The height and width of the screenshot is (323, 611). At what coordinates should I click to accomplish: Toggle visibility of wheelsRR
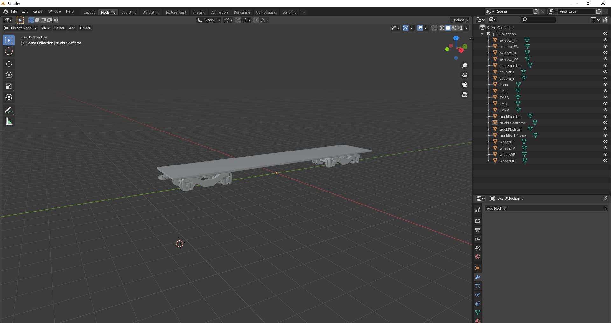click(x=605, y=161)
